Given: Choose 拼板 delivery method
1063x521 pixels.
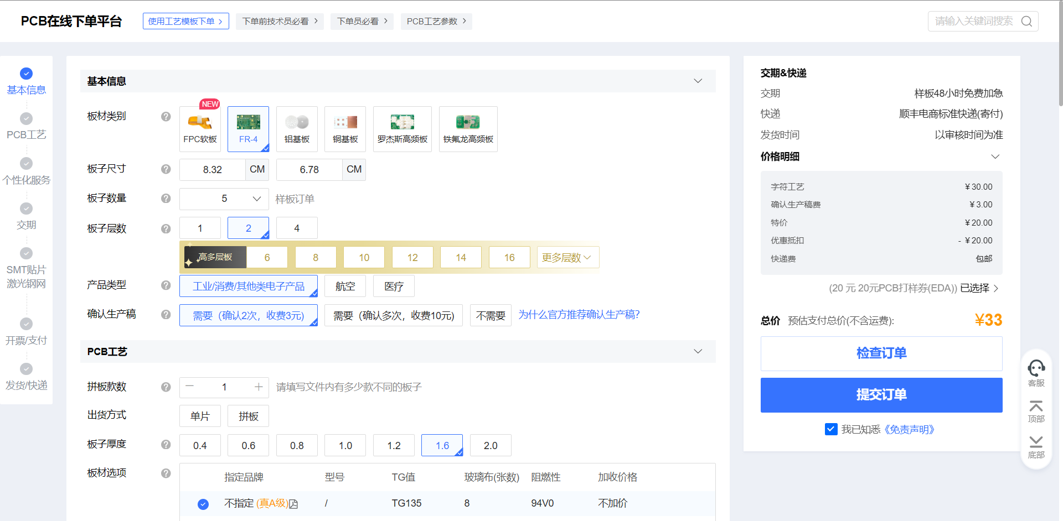Looking at the screenshot, I should [x=248, y=416].
